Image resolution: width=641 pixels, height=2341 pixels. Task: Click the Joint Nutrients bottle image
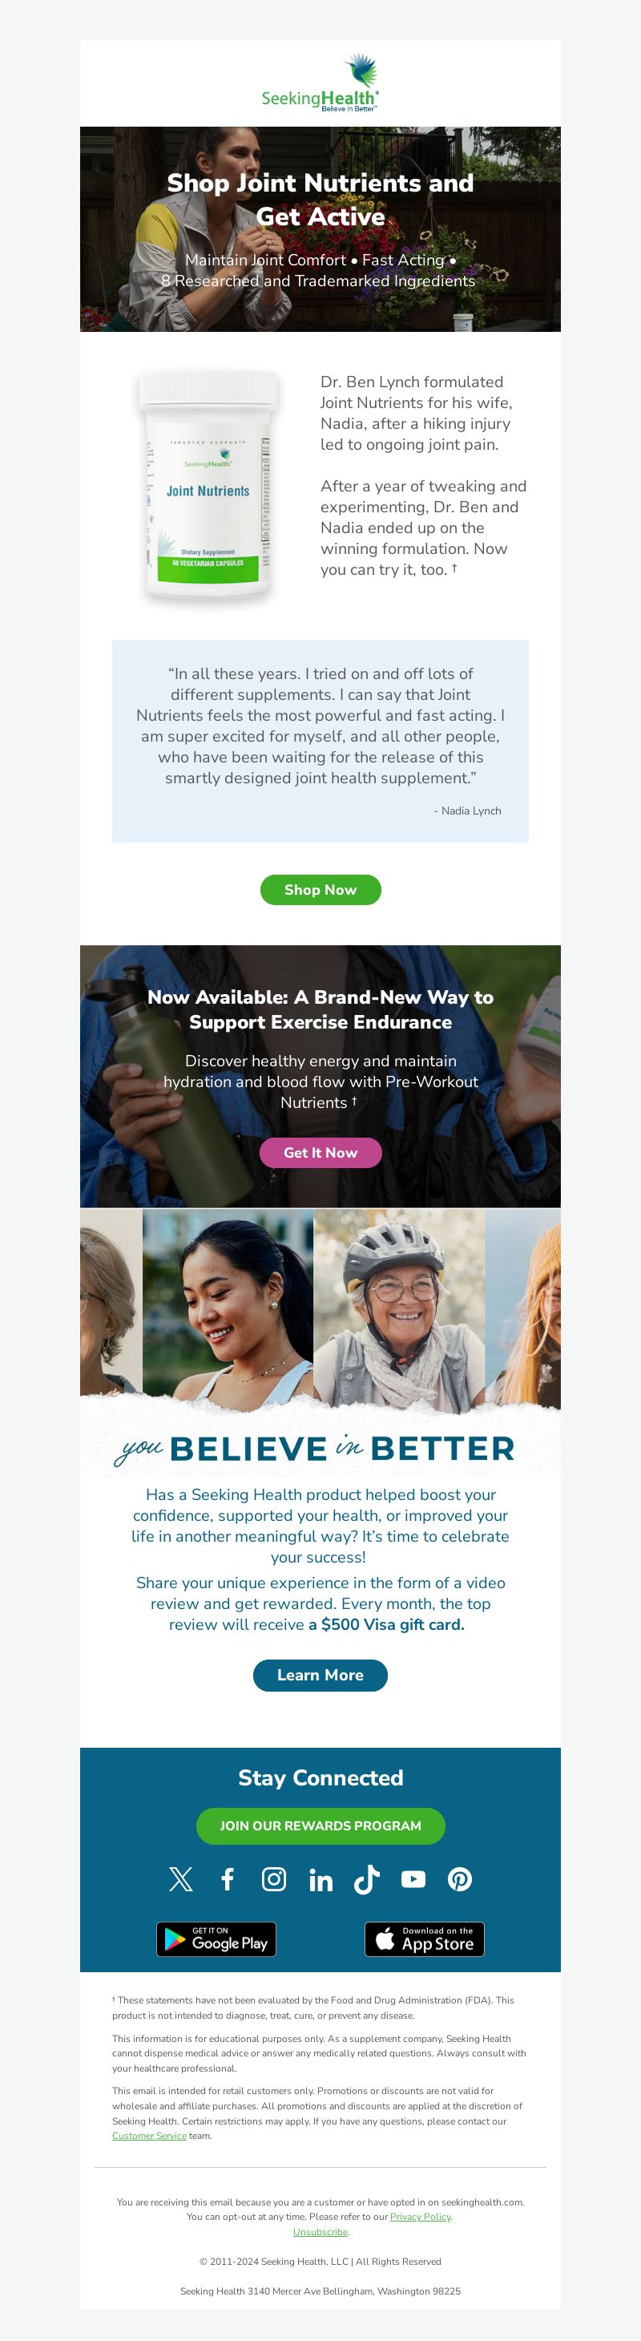click(x=208, y=486)
